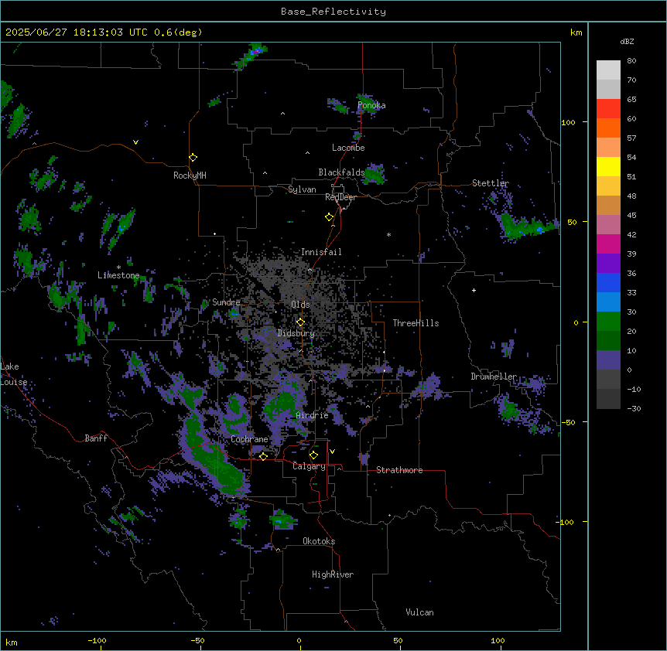The width and height of the screenshot is (667, 651).
Task: Click the yellow diamond marker above RockyMH
Action: click(x=193, y=158)
